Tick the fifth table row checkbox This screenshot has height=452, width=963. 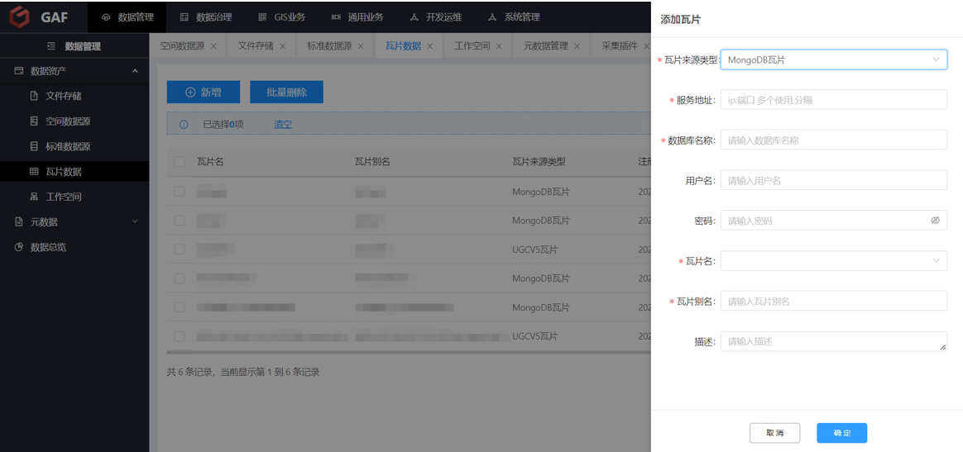click(180, 307)
